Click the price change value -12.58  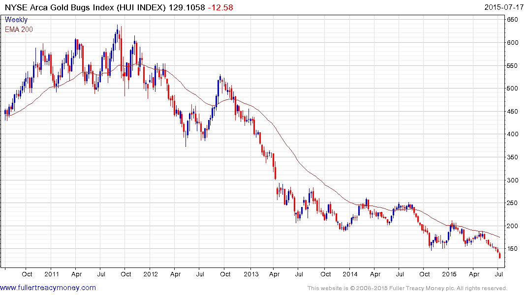pos(220,7)
